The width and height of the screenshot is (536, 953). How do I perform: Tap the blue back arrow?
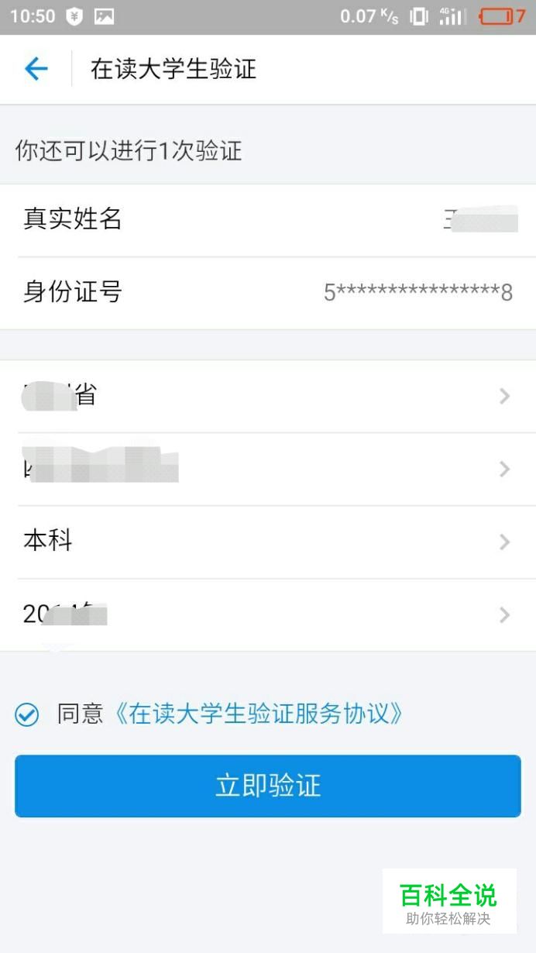36,69
